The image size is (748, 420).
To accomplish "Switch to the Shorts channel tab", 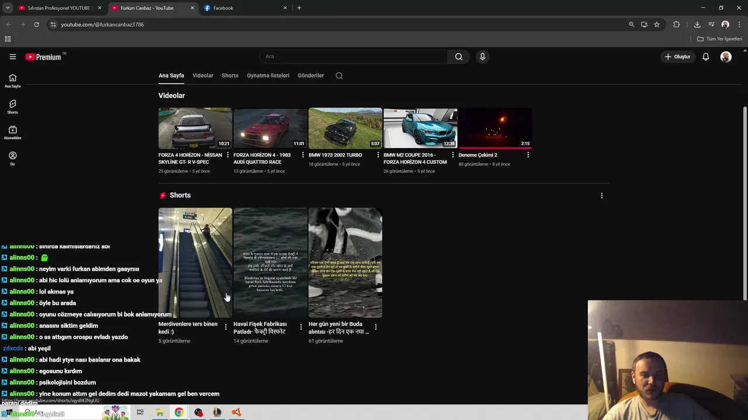I will tap(230, 75).
